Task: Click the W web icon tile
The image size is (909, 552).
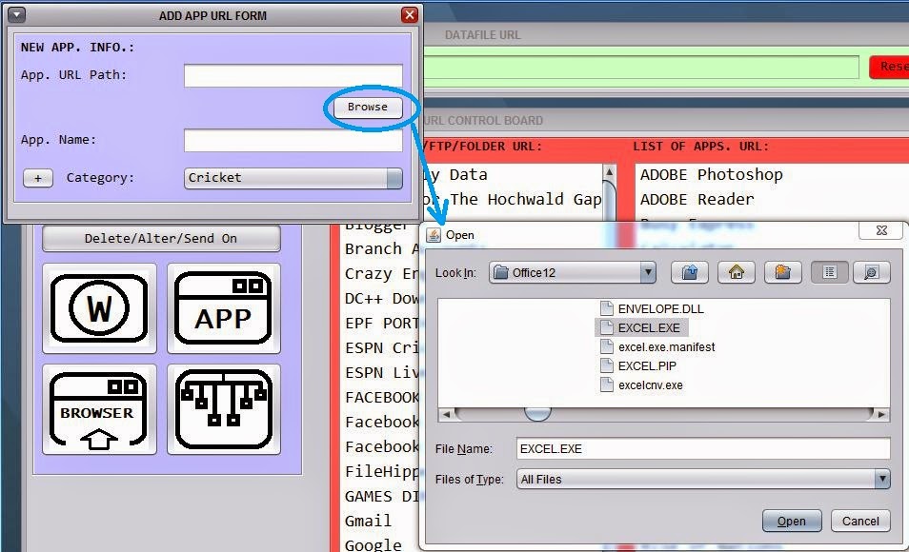Action: click(x=99, y=308)
